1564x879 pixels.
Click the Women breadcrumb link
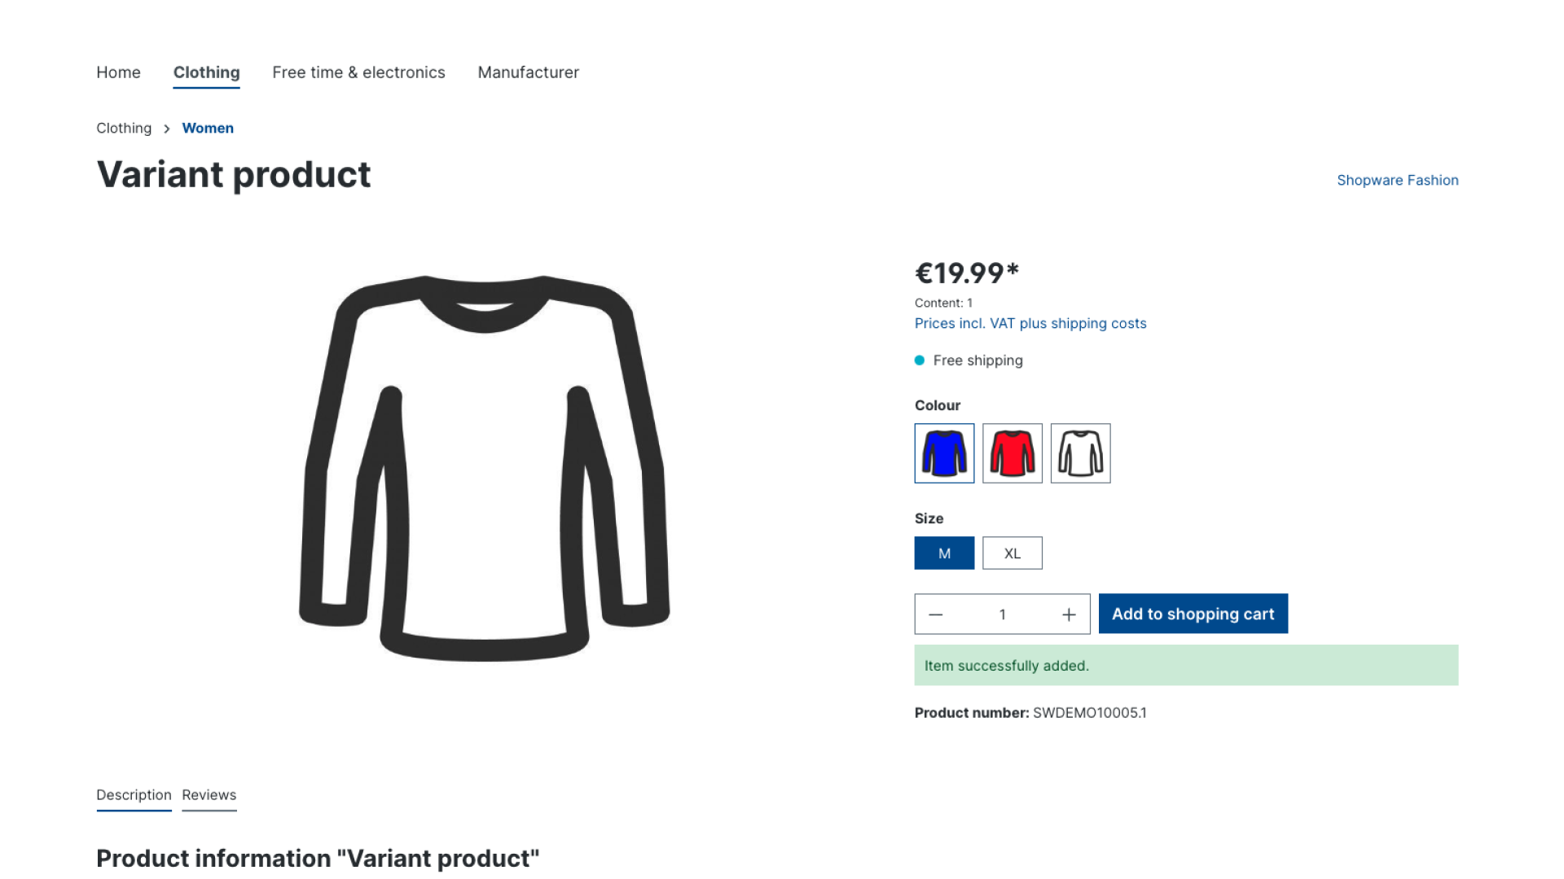pyautogui.click(x=208, y=128)
